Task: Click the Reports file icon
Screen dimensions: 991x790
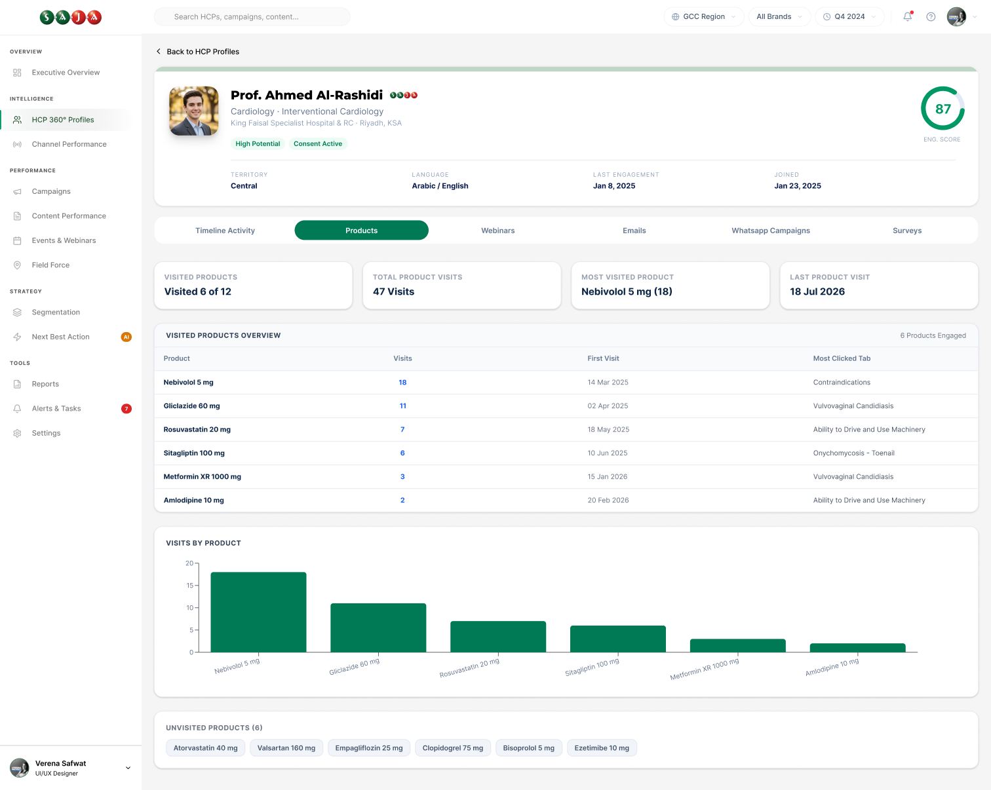Action: pos(18,384)
